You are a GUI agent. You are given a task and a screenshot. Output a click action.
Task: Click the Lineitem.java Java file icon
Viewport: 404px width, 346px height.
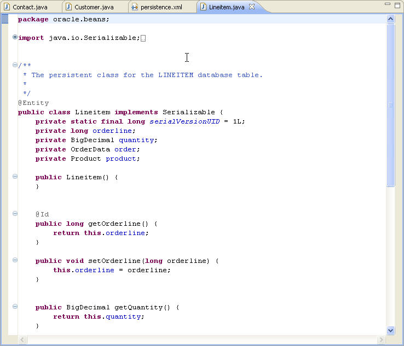coord(203,7)
